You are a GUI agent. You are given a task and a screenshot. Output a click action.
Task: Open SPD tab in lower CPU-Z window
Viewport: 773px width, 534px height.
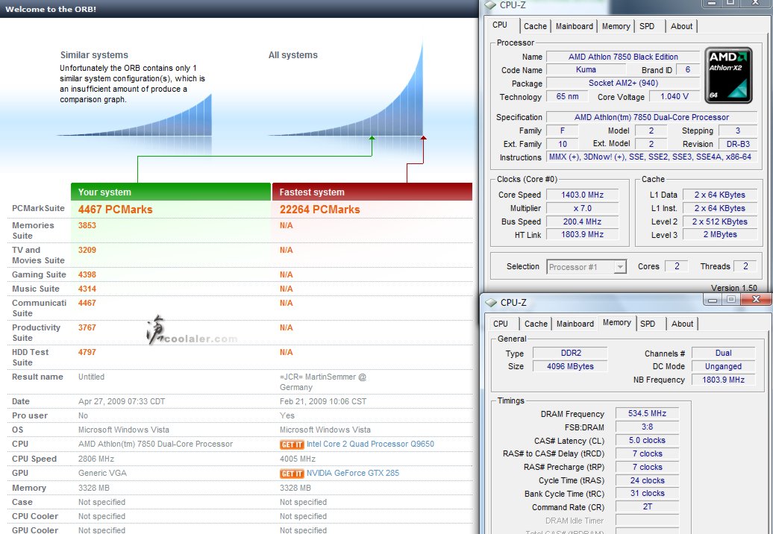point(648,324)
